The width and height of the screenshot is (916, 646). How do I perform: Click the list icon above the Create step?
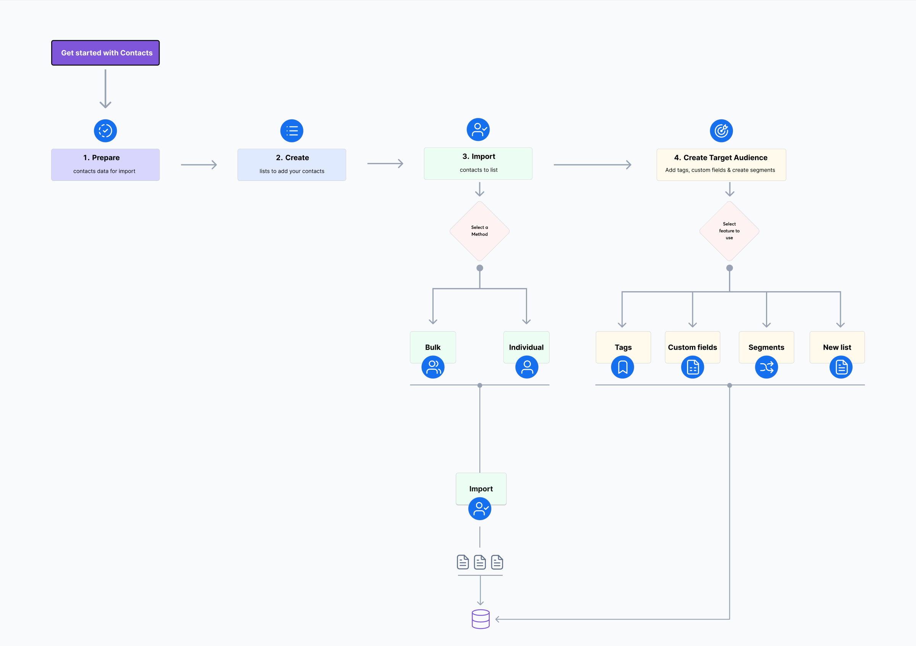point(292,130)
